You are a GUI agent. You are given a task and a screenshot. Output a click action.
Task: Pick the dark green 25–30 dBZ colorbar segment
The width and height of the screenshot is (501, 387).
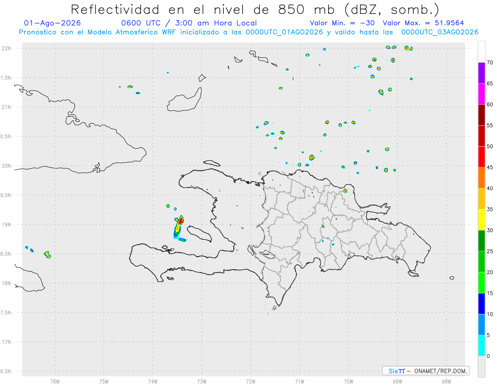481,241
